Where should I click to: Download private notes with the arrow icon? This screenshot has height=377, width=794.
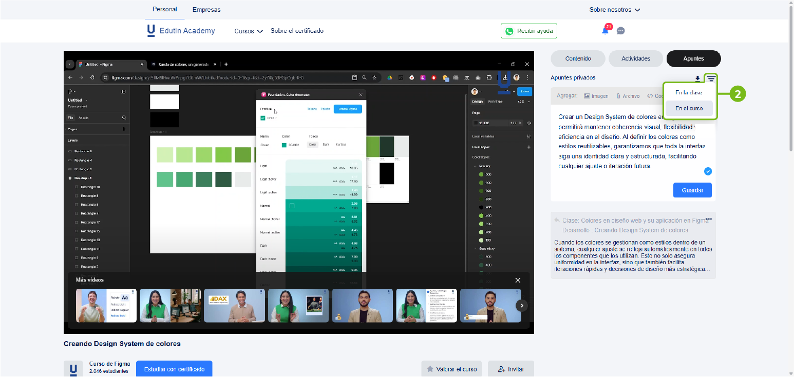click(697, 78)
